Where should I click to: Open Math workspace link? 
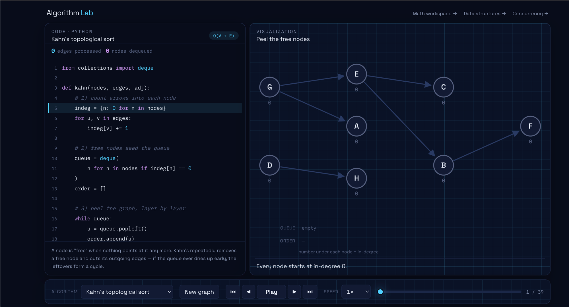[x=434, y=14]
